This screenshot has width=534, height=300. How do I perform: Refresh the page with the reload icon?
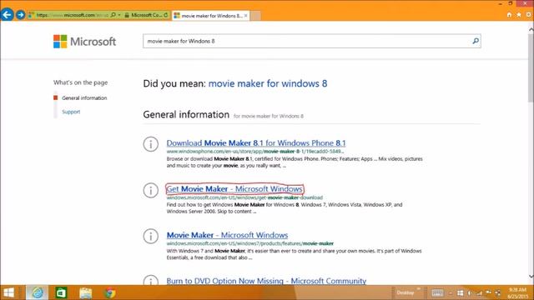166,15
